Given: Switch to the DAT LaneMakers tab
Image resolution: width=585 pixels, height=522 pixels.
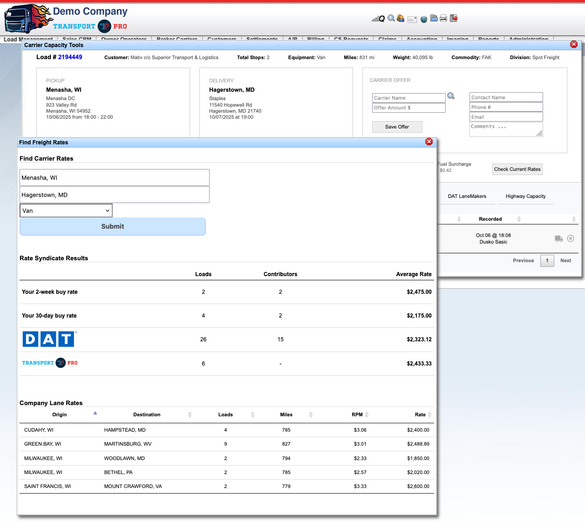Looking at the screenshot, I should (467, 196).
